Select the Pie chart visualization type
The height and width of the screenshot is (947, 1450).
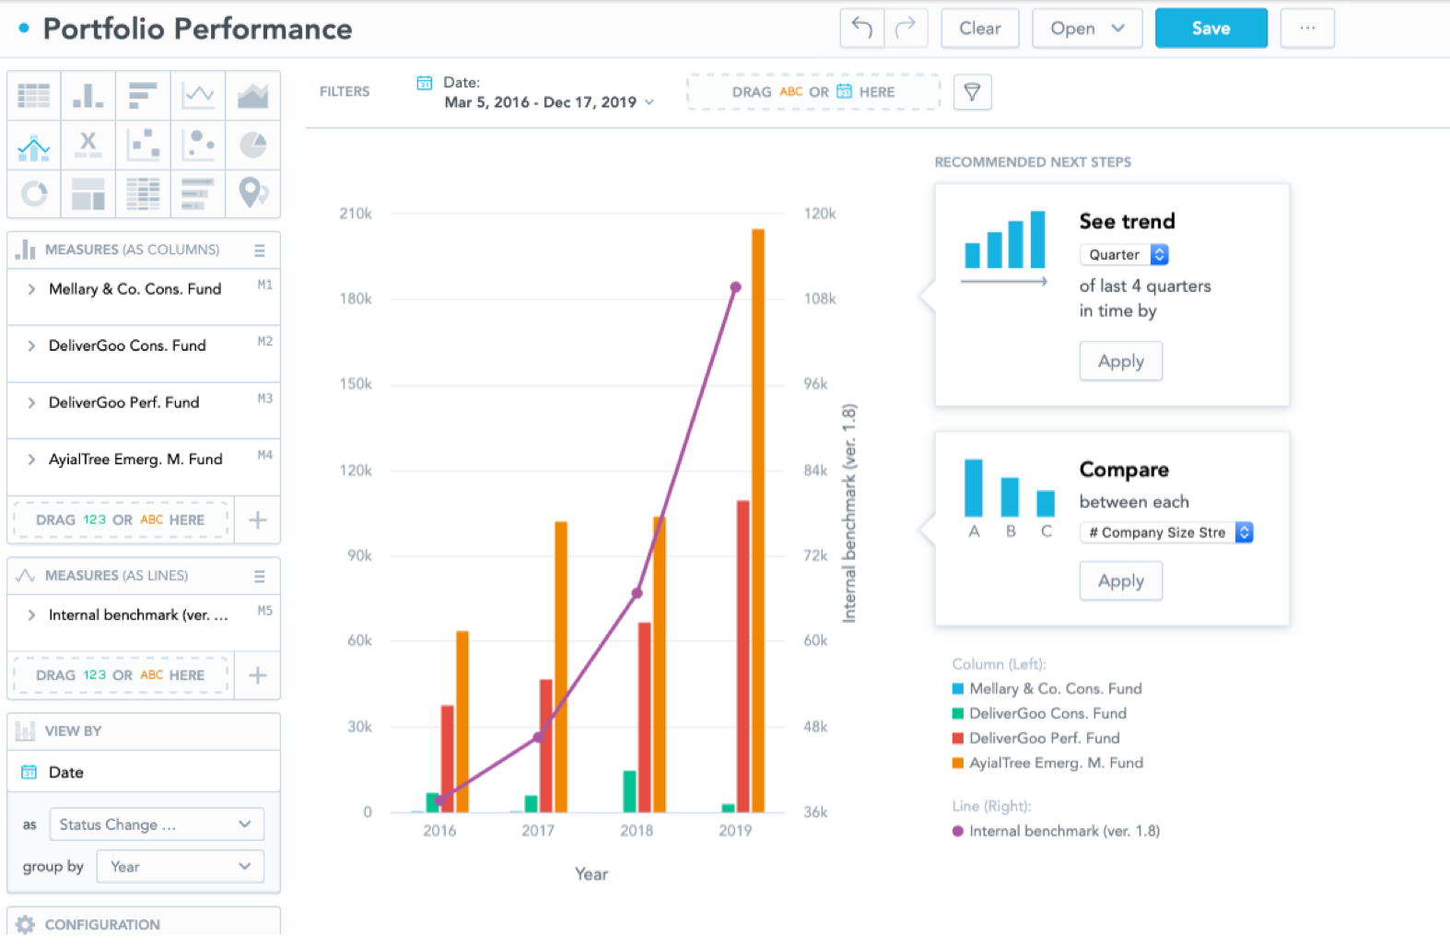252,145
